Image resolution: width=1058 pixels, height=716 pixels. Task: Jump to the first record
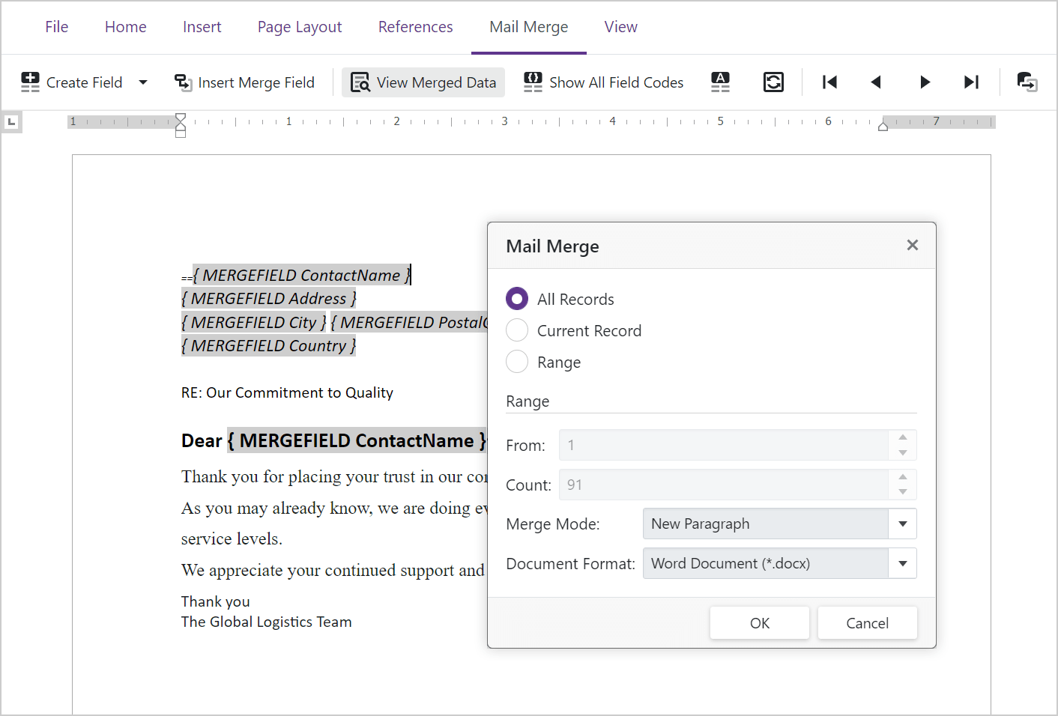[x=829, y=82]
